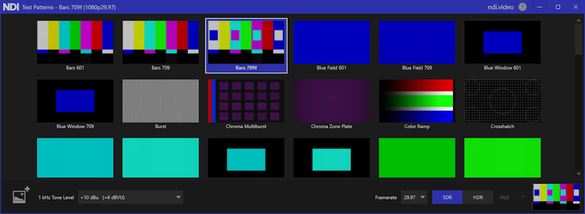The width and height of the screenshot is (585, 214).
Task: Open the help question mark icon
Action: [522, 6]
